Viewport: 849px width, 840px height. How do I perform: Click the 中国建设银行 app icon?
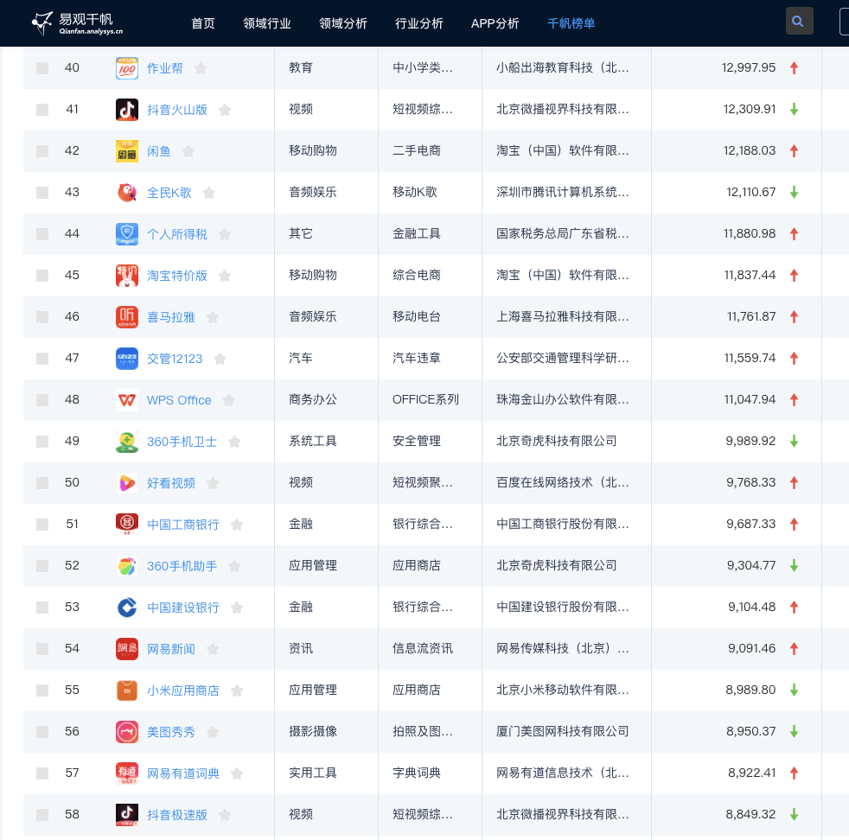127,608
